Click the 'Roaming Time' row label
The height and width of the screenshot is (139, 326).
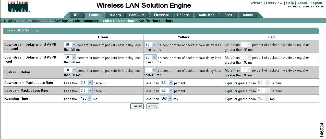tap(16, 98)
